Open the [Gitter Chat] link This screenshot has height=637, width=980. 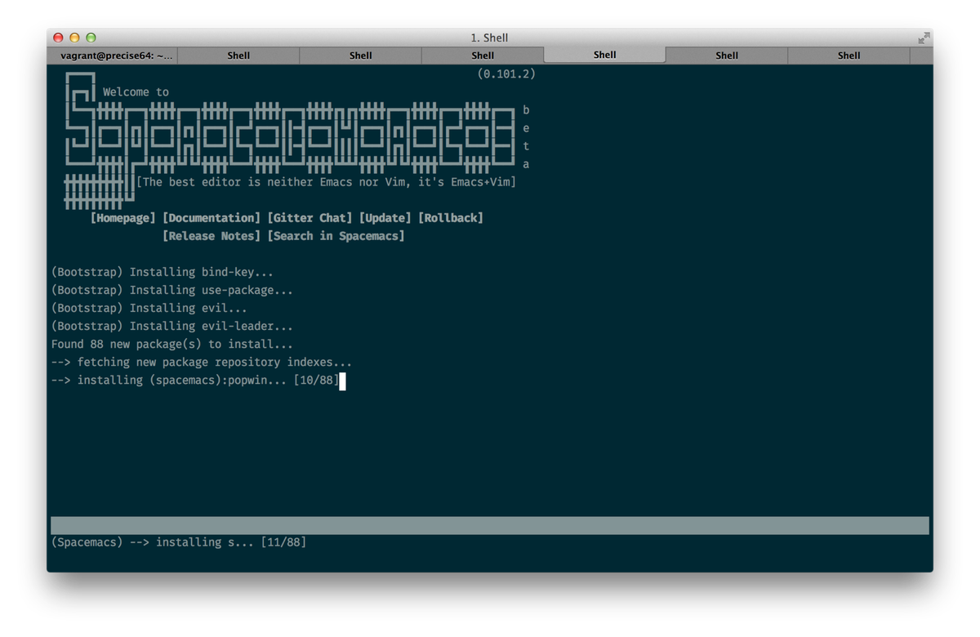coord(310,218)
